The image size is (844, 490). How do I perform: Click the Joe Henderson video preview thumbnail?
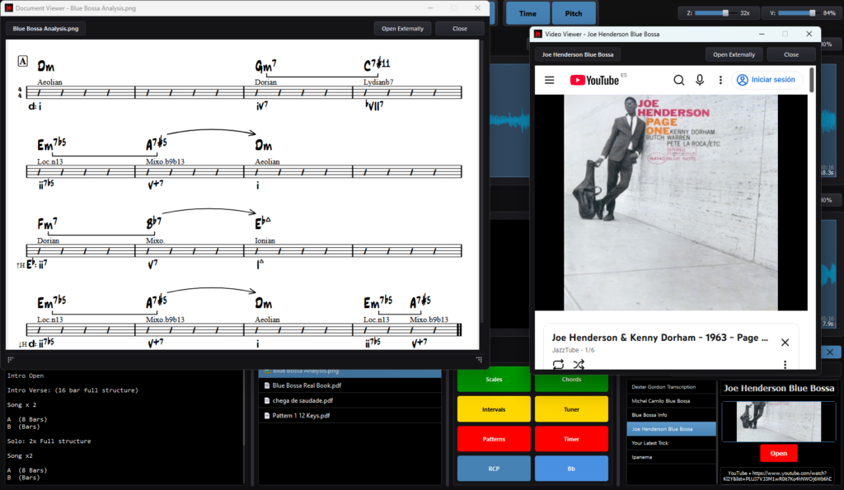(x=778, y=422)
